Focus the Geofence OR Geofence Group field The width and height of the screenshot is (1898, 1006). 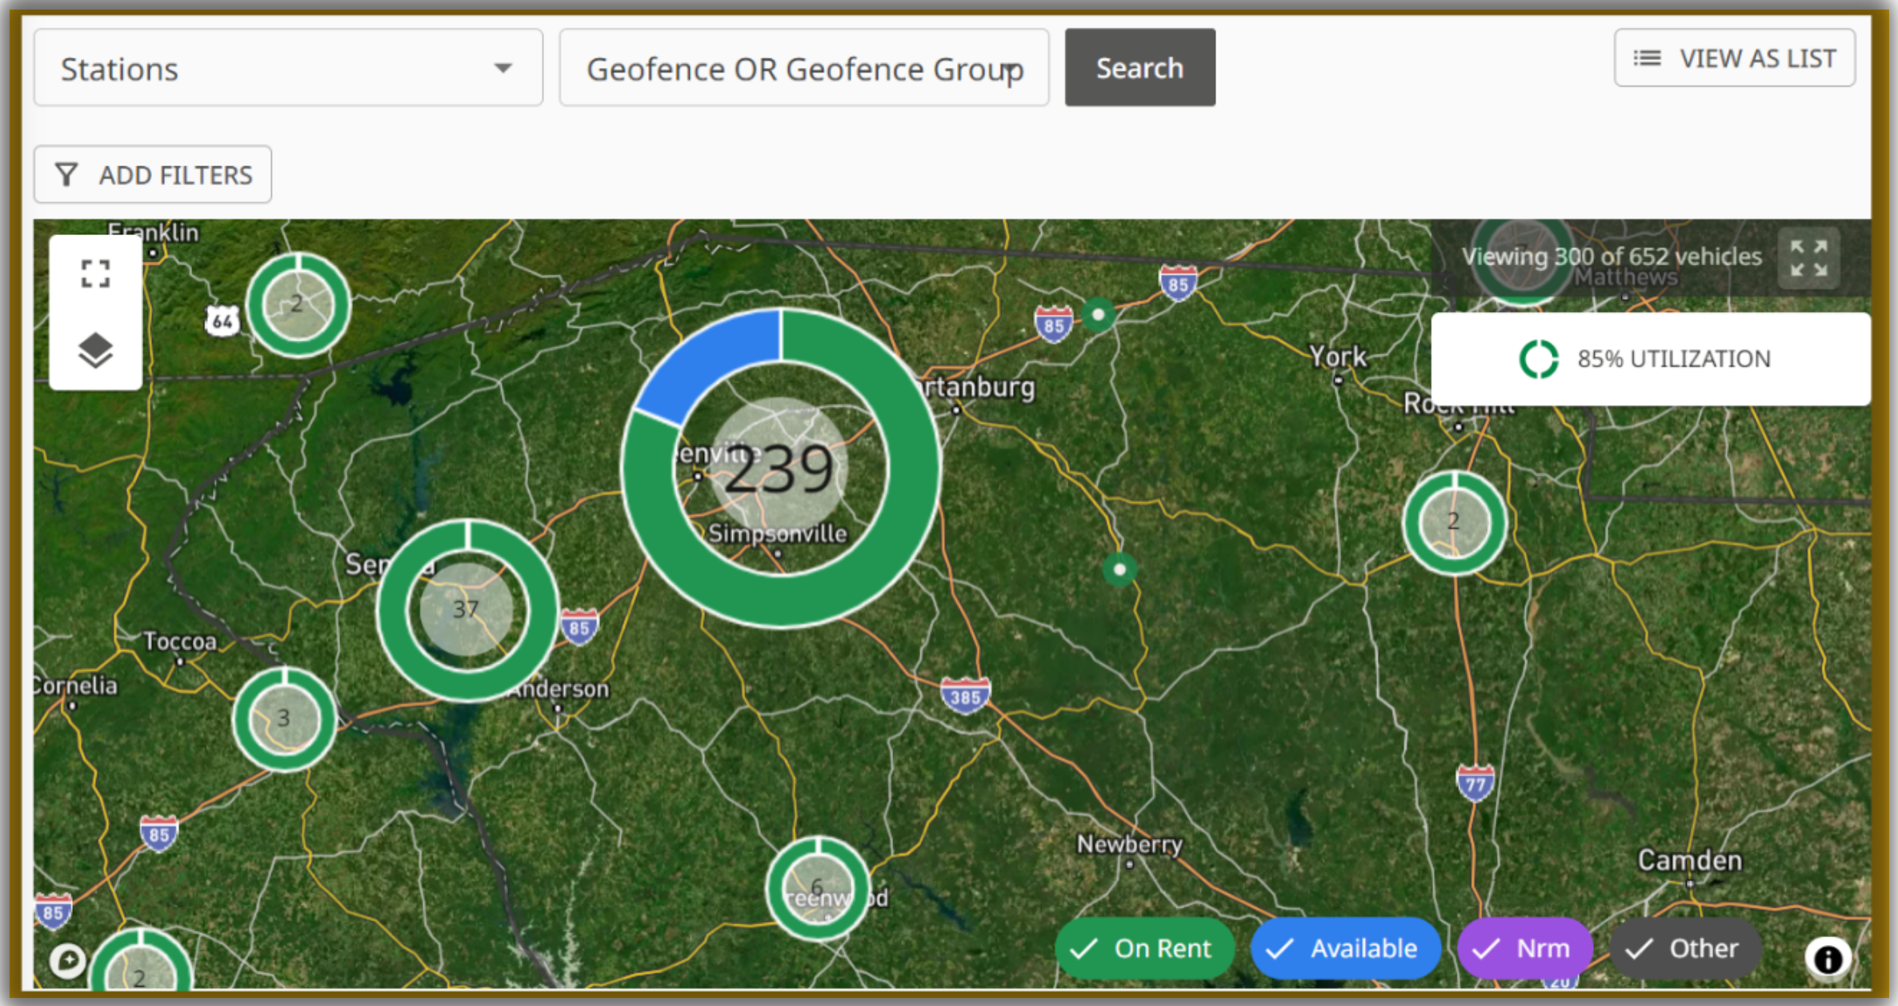(803, 69)
